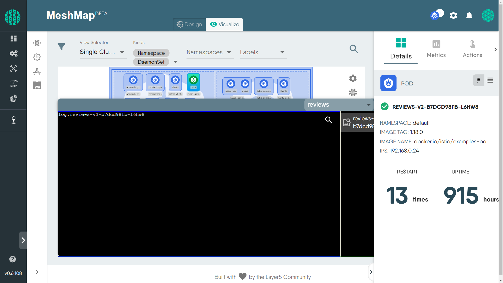Viewport: 503px width, 283px height.
Task: Open the help question mark
Action: 13,259
